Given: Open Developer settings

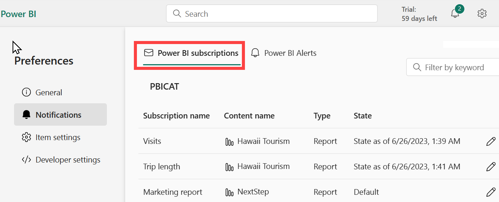Looking at the screenshot, I should pyautogui.click(x=67, y=160).
